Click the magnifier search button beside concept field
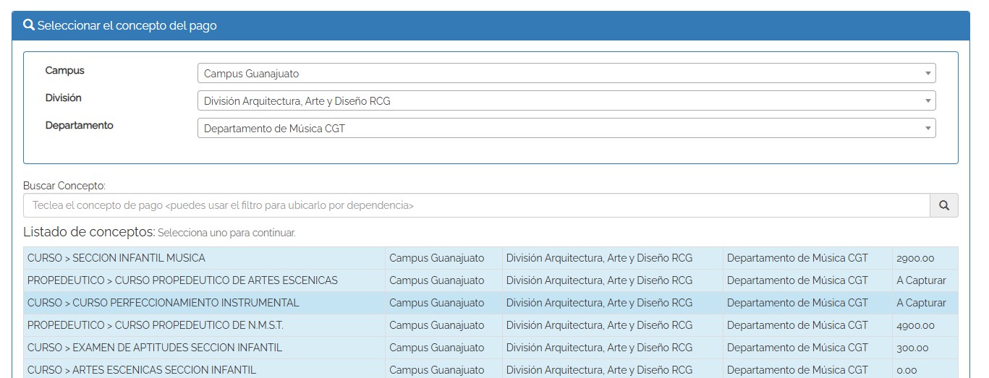 (943, 205)
